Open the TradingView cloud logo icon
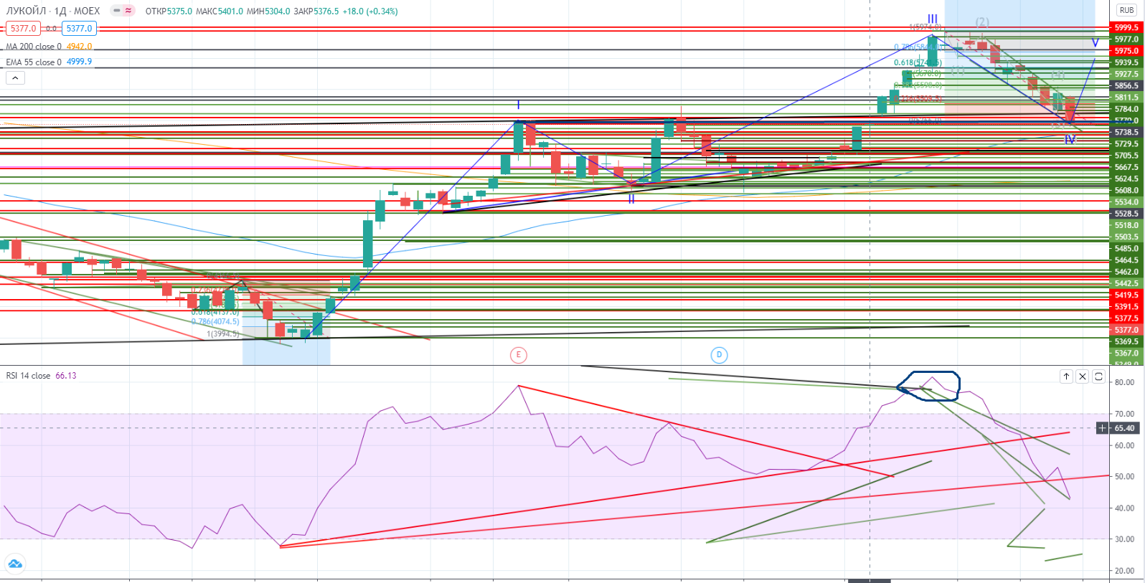The width and height of the screenshot is (1145, 583). click(14, 564)
